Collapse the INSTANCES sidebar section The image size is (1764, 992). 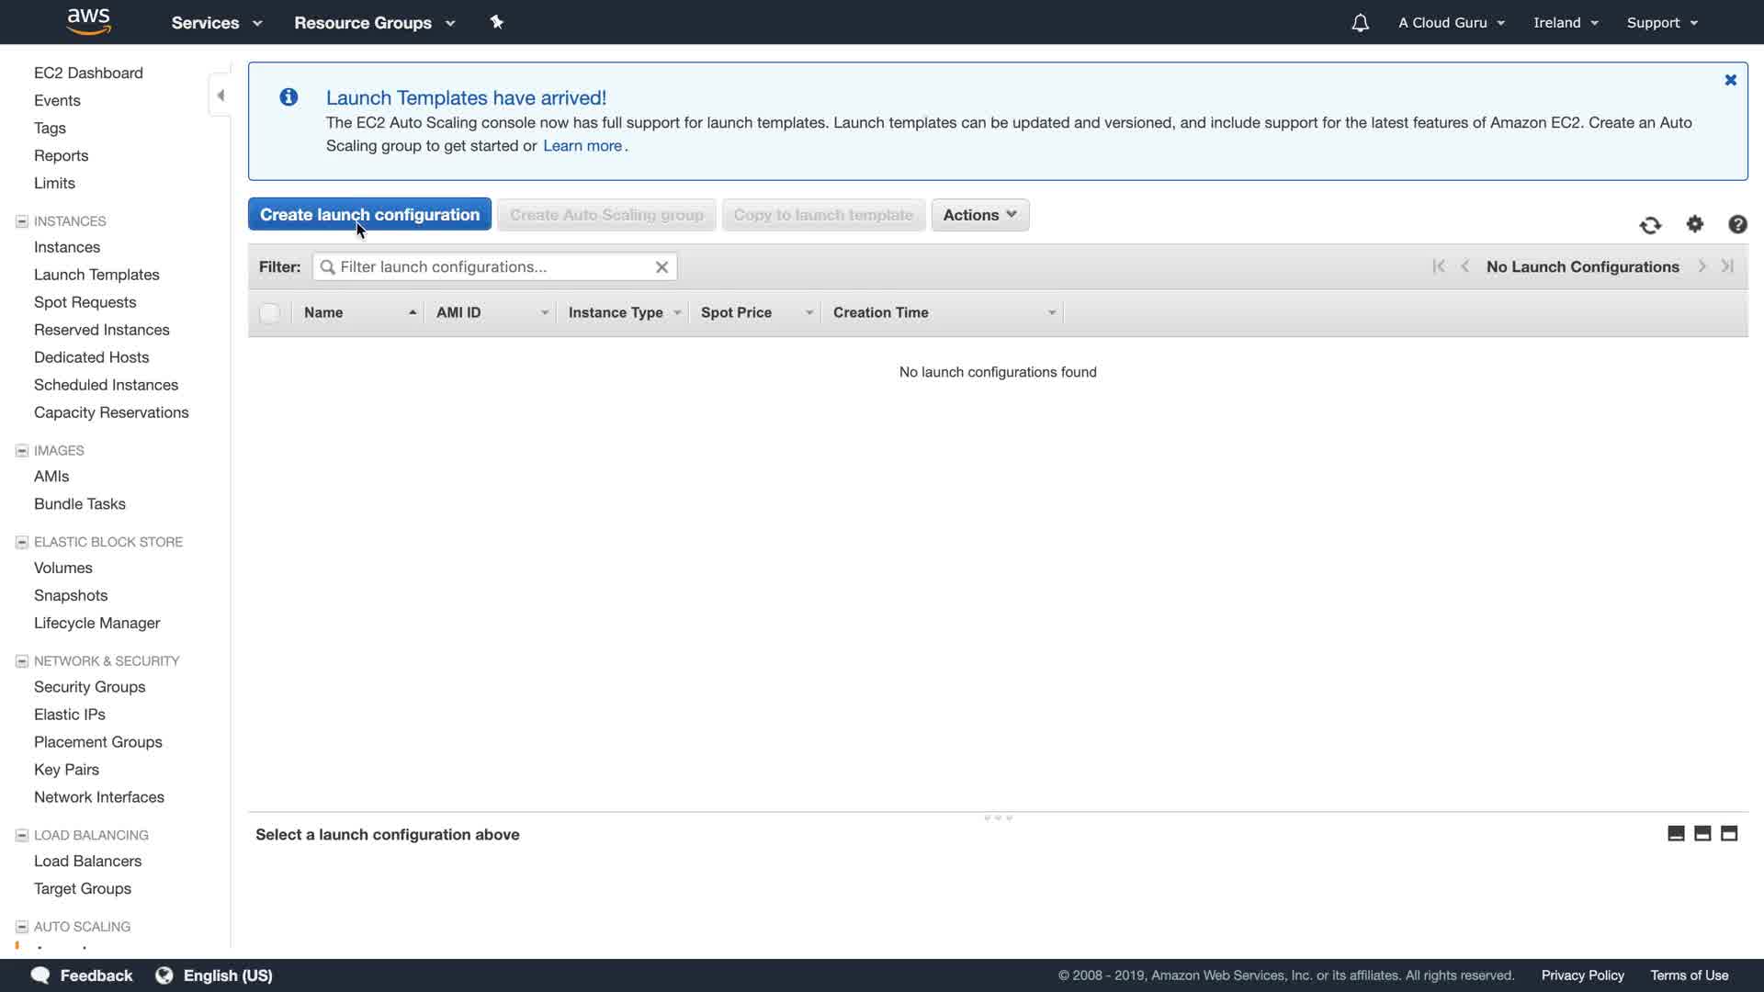coord(22,221)
